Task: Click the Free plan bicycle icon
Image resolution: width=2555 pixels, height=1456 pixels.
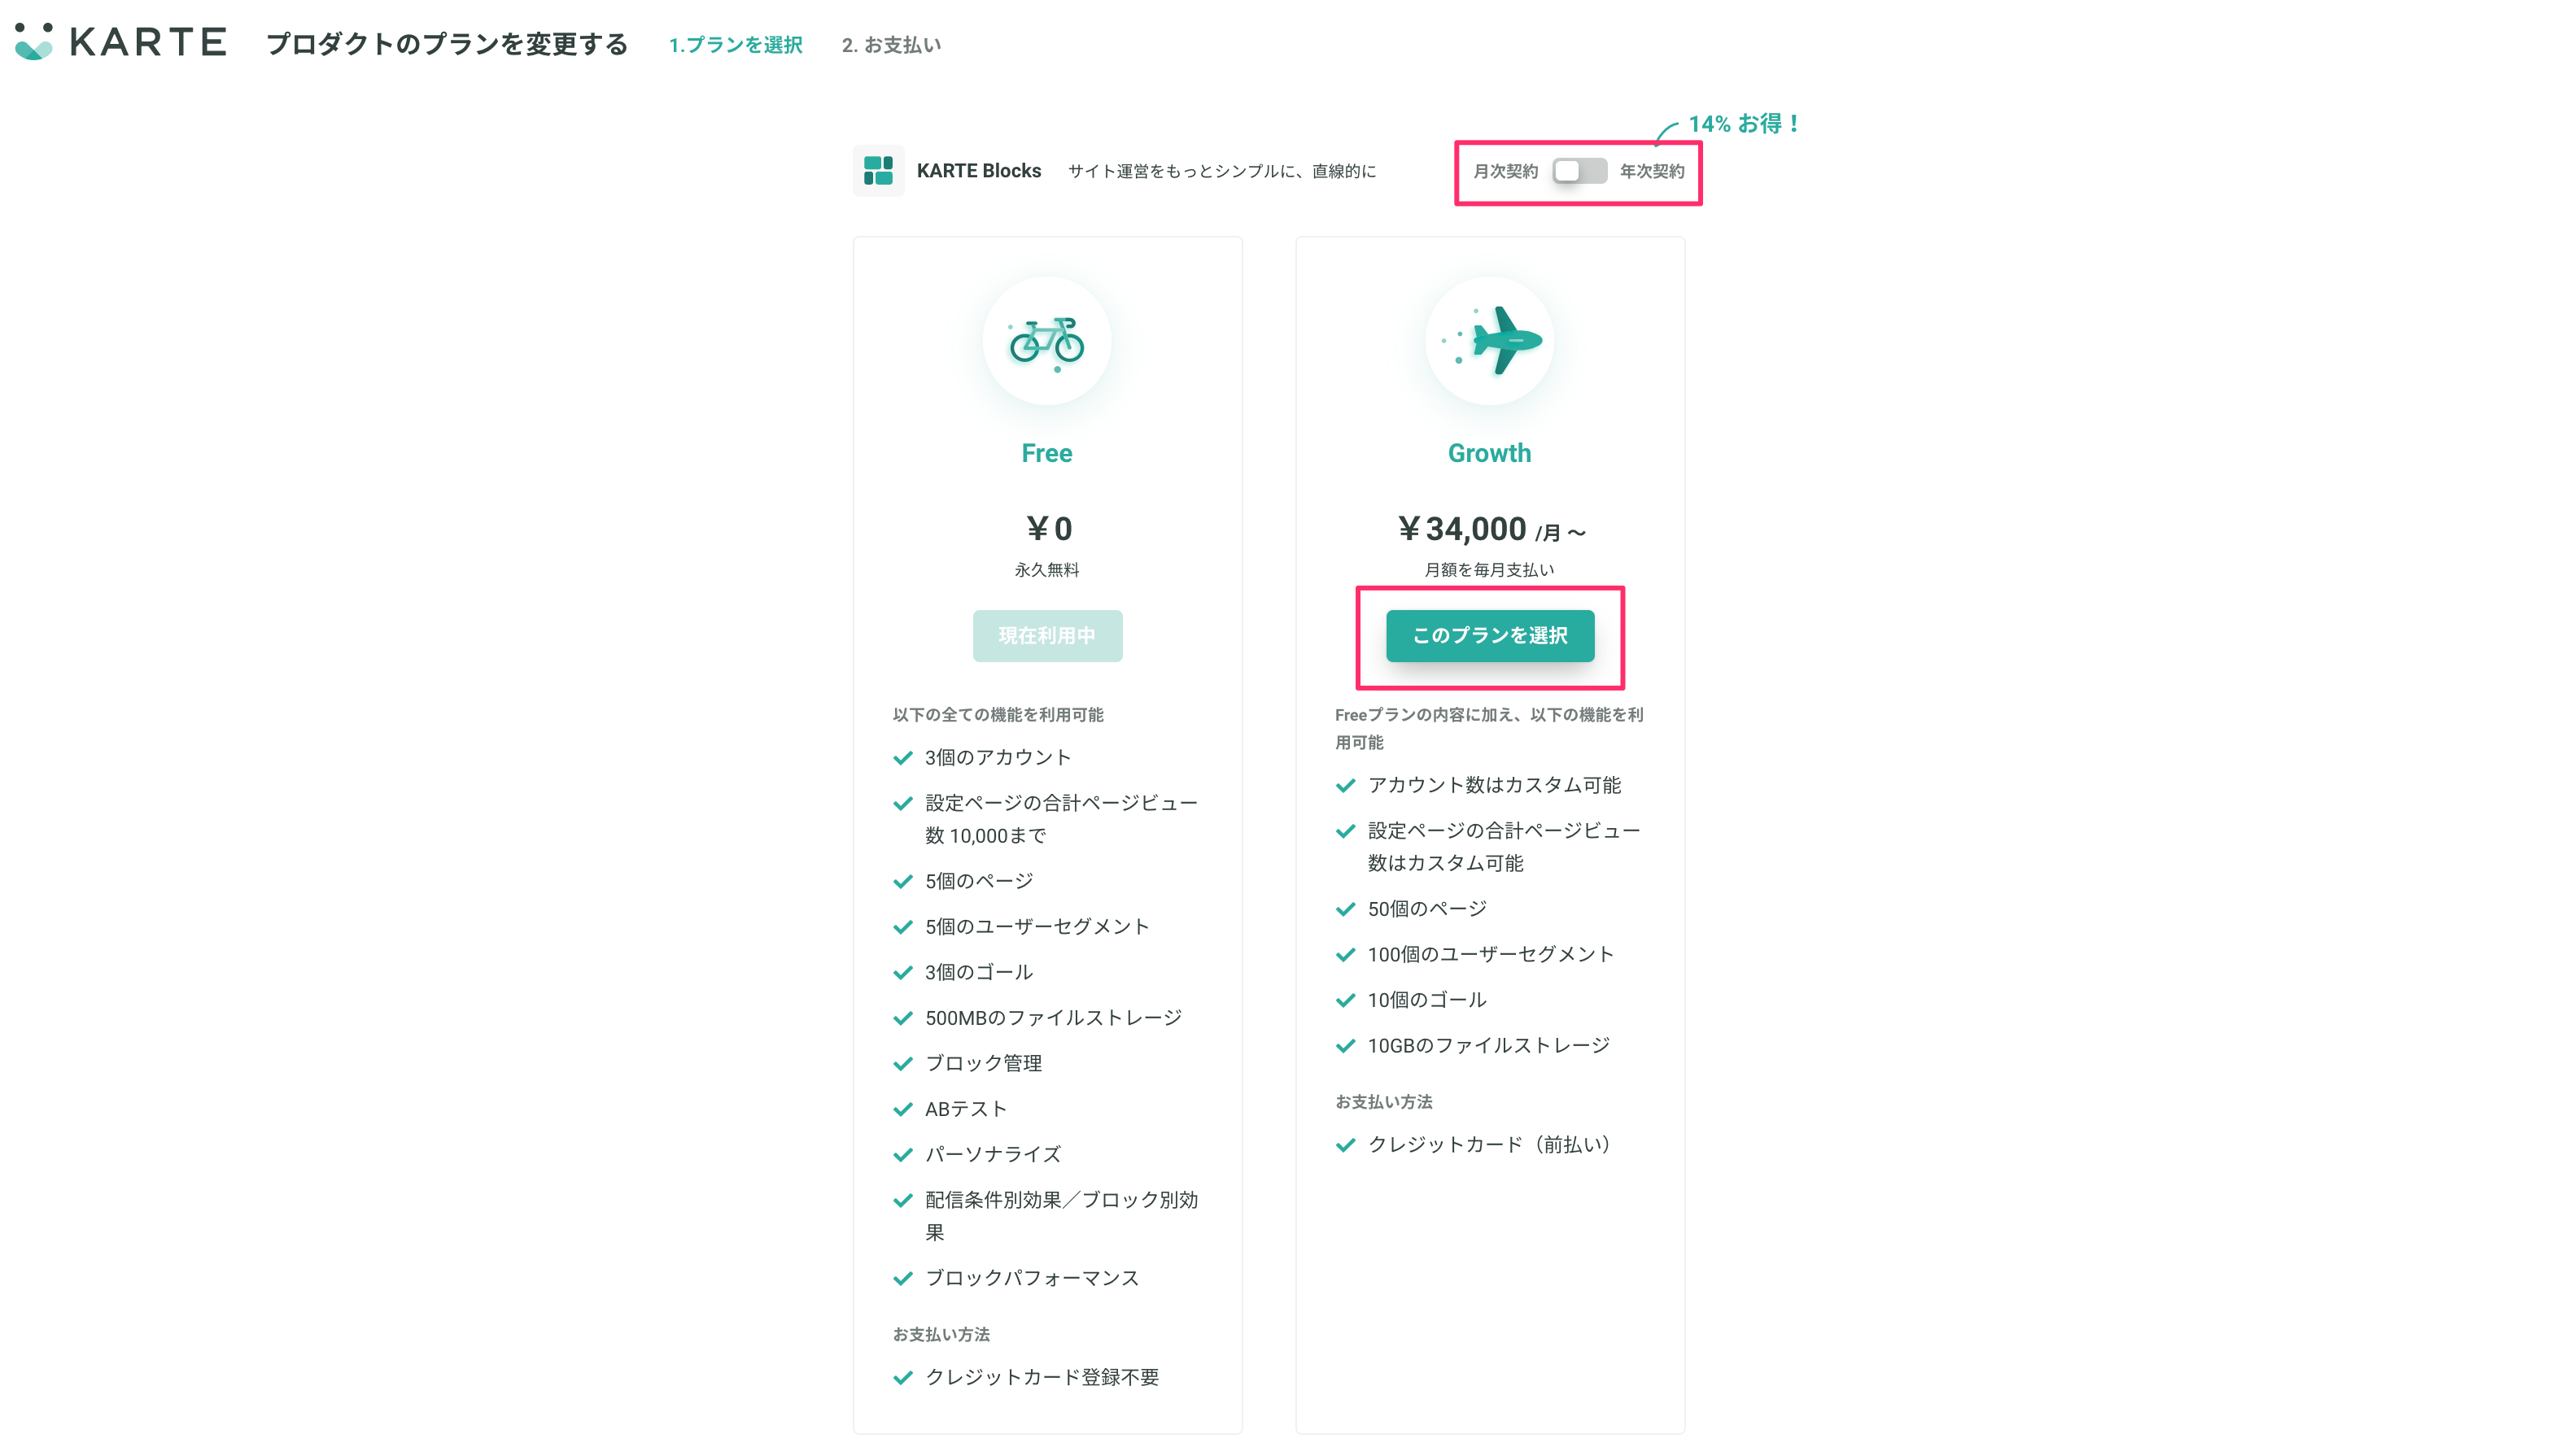Action: (x=1046, y=341)
